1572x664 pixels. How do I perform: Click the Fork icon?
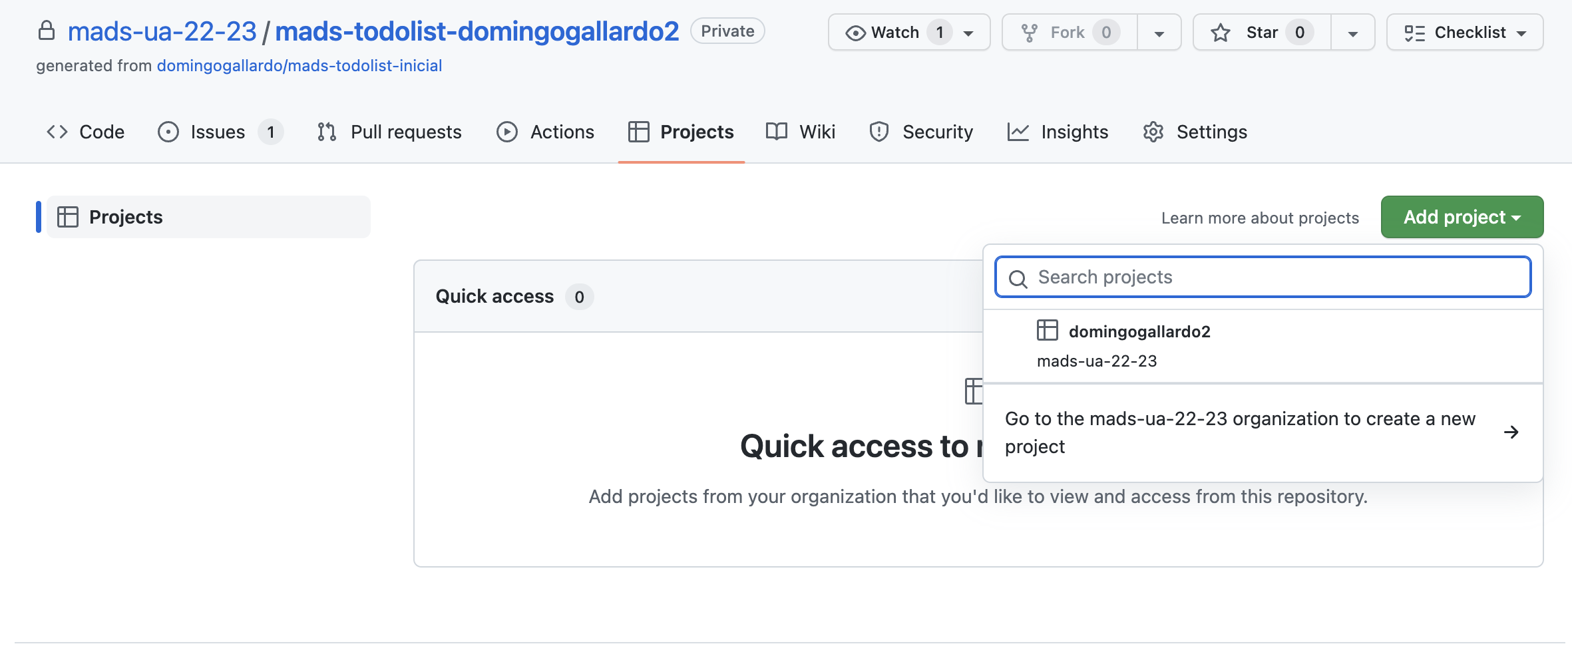pos(1030,33)
